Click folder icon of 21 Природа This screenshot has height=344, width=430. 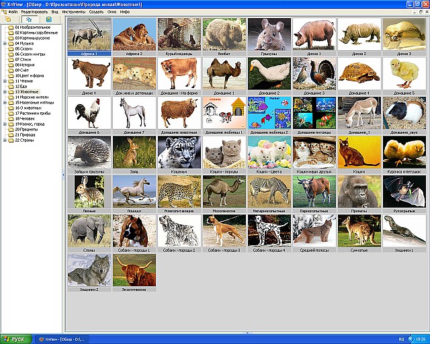point(11,134)
